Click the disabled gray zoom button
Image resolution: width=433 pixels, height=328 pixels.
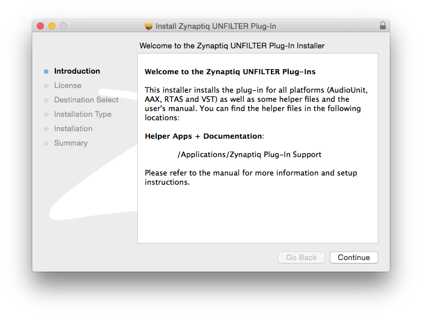(x=63, y=26)
